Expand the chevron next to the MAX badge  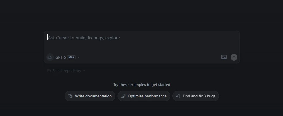79,57
